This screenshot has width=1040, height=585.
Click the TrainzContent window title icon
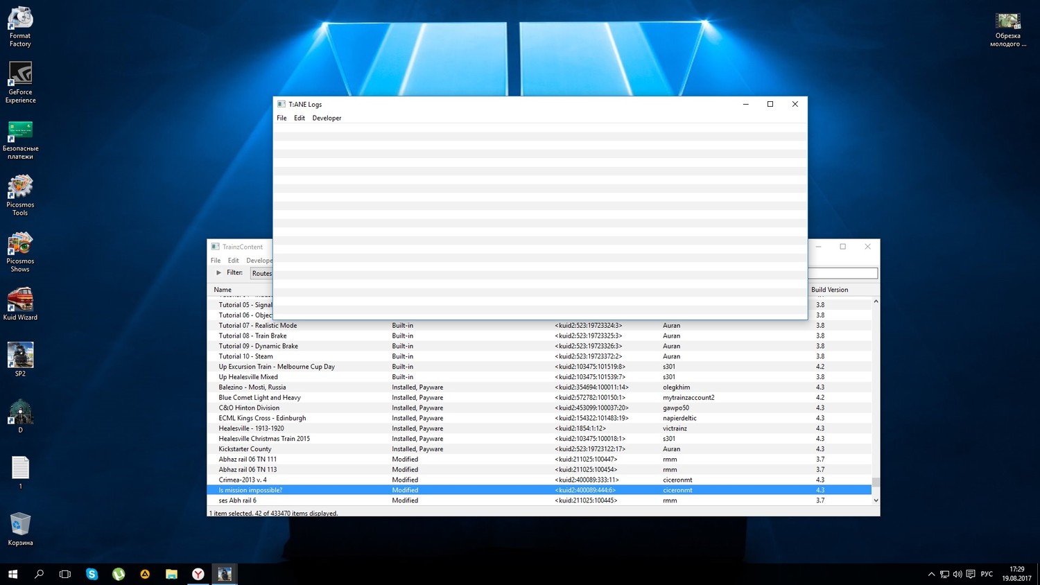tap(216, 247)
